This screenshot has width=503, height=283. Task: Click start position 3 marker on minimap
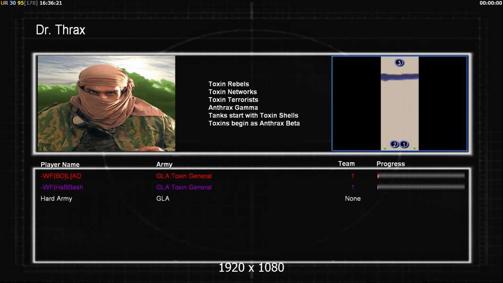tap(399, 63)
